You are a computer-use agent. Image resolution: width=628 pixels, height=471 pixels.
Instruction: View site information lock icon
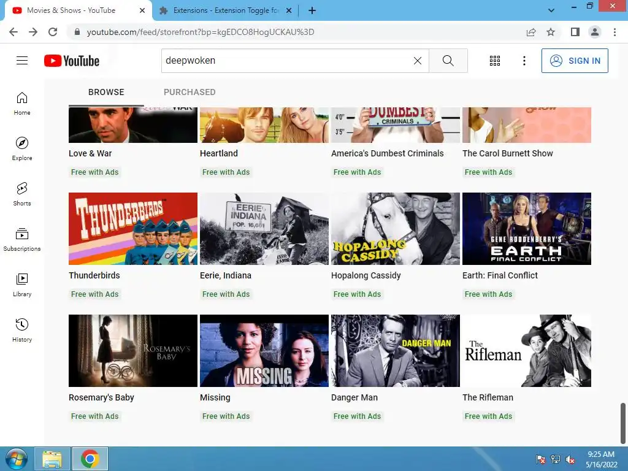pyautogui.click(x=77, y=32)
